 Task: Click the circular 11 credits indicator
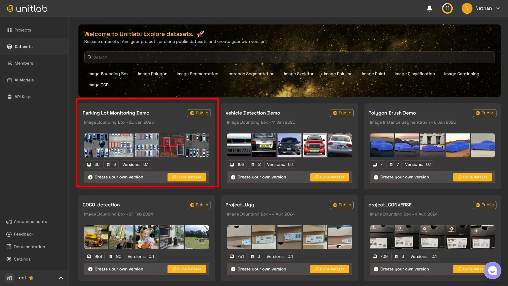tap(447, 8)
